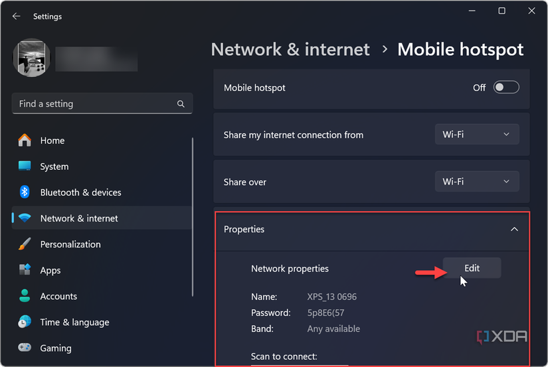Go back with the arrow button
Image resolution: width=548 pixels, height=367 pixels.
(17, 17)
